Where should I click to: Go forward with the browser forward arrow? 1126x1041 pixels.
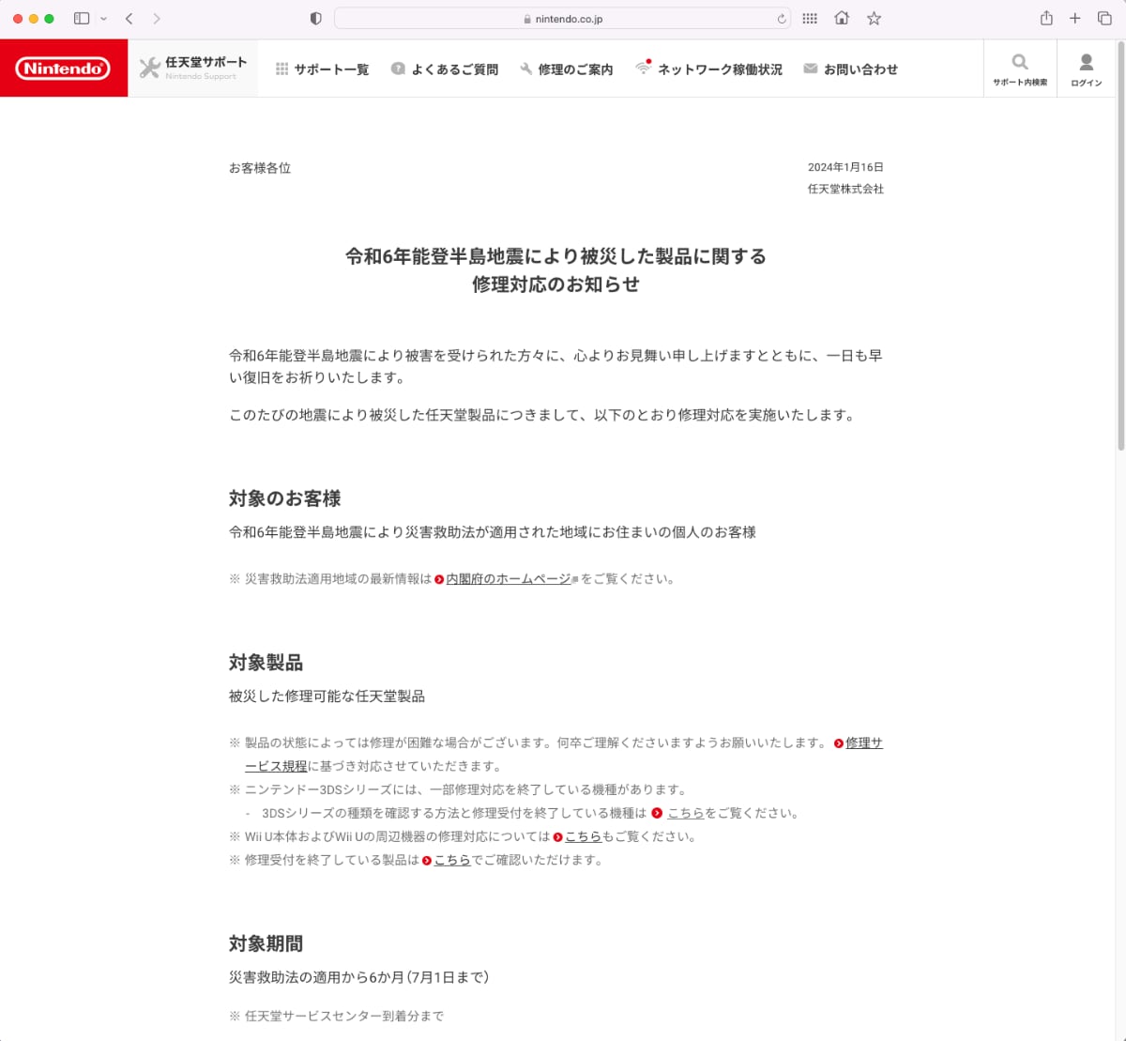[157, 19]
